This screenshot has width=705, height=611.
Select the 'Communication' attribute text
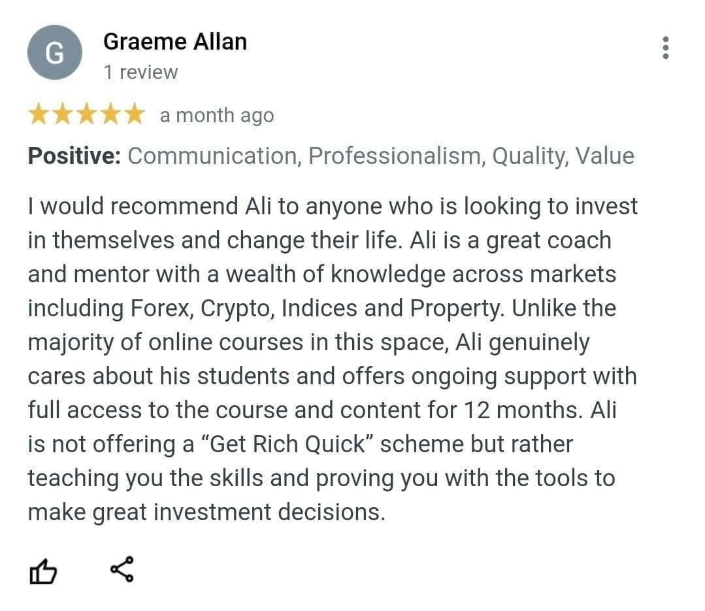[x=214, y=156]
